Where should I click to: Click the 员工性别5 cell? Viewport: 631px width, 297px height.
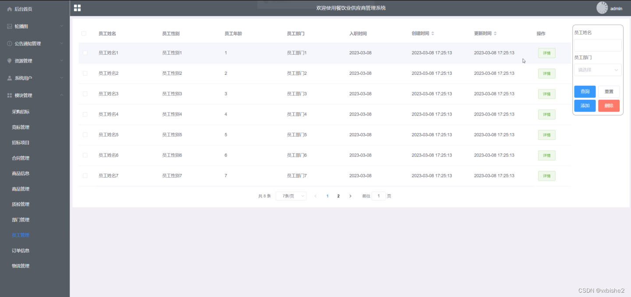(x=172, y=135)
